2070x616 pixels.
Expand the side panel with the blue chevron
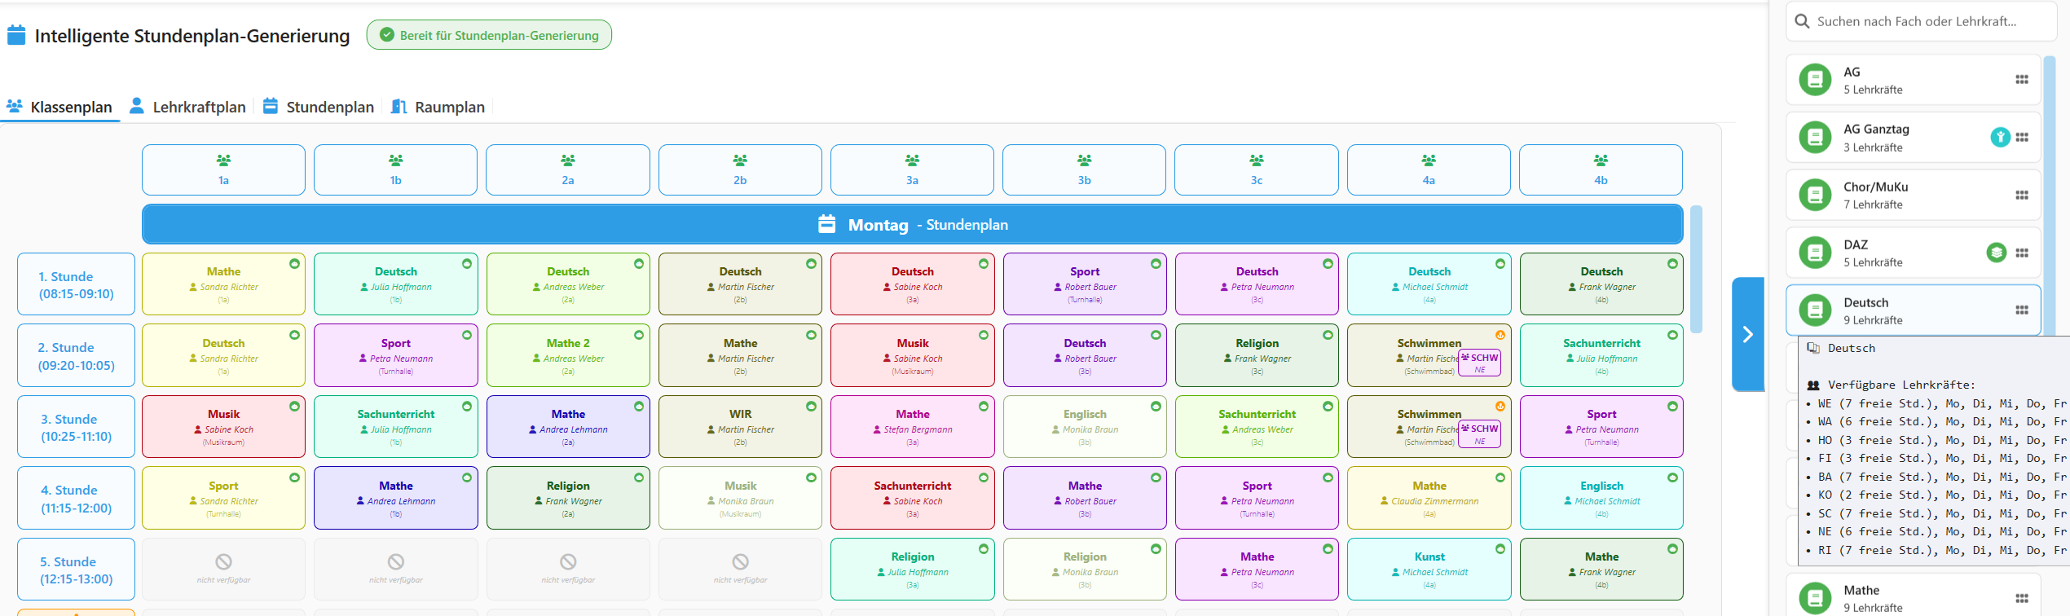(x=1747, y=335)
